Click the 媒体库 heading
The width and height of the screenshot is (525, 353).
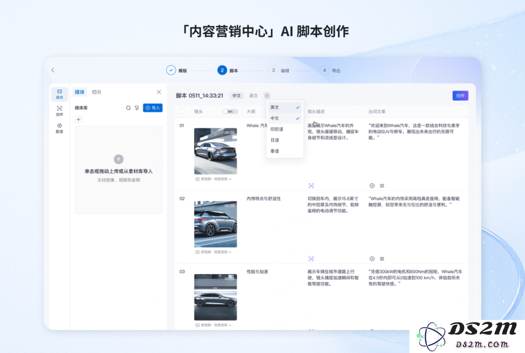(81, 108)
